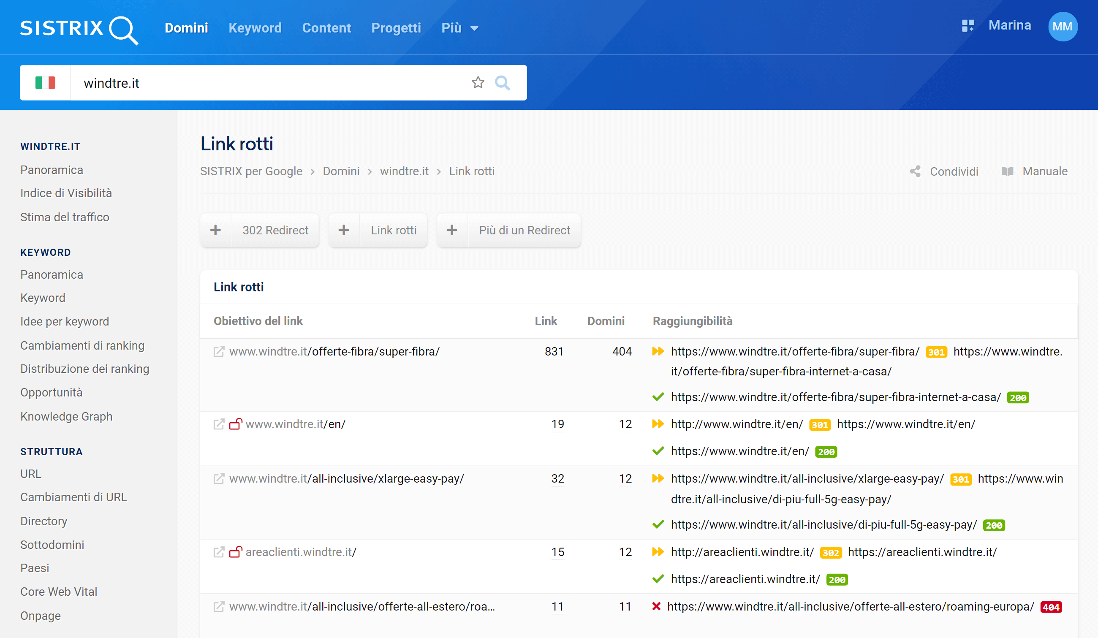
Task: Open external link icon for www.windtre.it/en/ row
Action: point(219,424)
